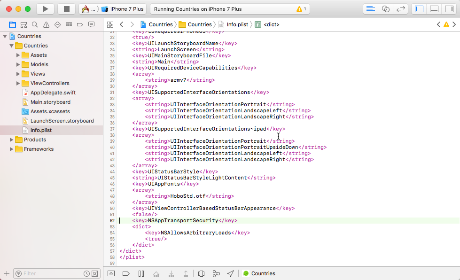Switch to the Assistant editor
Screen dimensions: 460x280
(x=385, y=9)
